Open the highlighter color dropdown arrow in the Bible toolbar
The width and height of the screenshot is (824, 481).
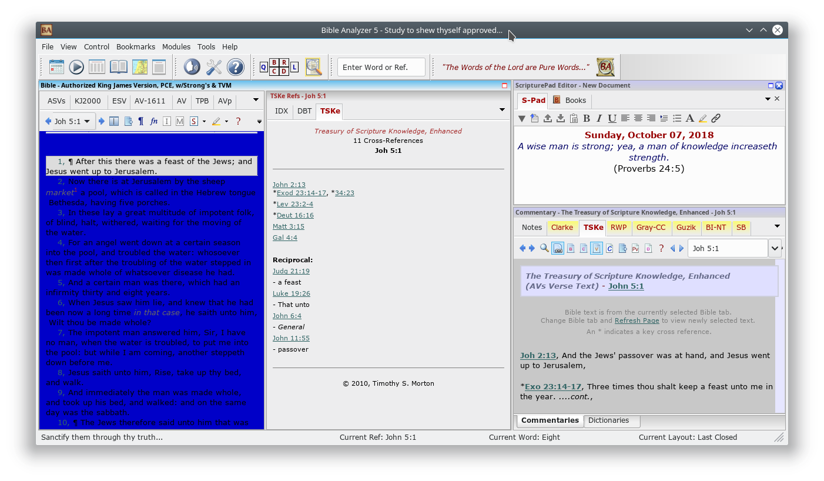226,122
